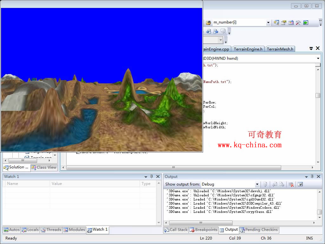Open the function member dropdown in editor
This screenshot has width=325, height=244.
(x=318, y=58)
